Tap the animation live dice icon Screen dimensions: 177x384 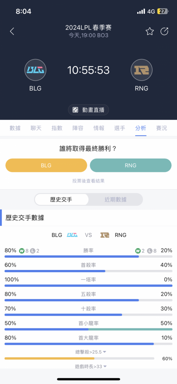tap(75, 110)
